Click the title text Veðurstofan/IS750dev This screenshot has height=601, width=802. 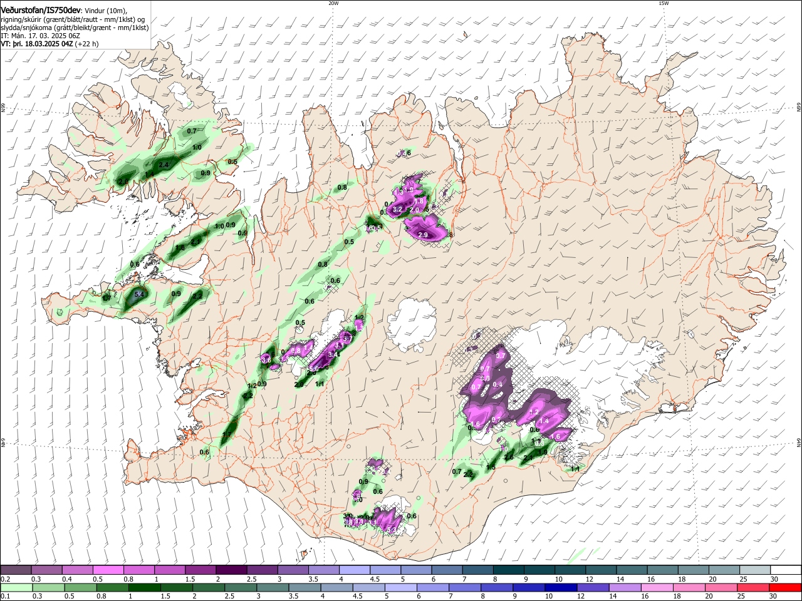[x=40, y=11]
